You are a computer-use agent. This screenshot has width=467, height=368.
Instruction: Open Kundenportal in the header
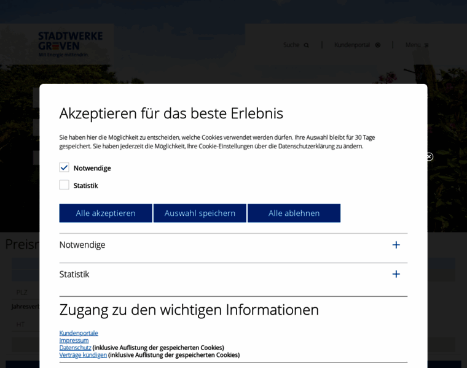[352, 45]
